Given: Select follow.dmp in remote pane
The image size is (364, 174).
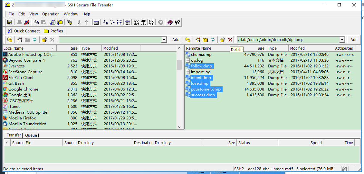Looking at the screenshot, I should pyautogui.click(x=201, y=66).
